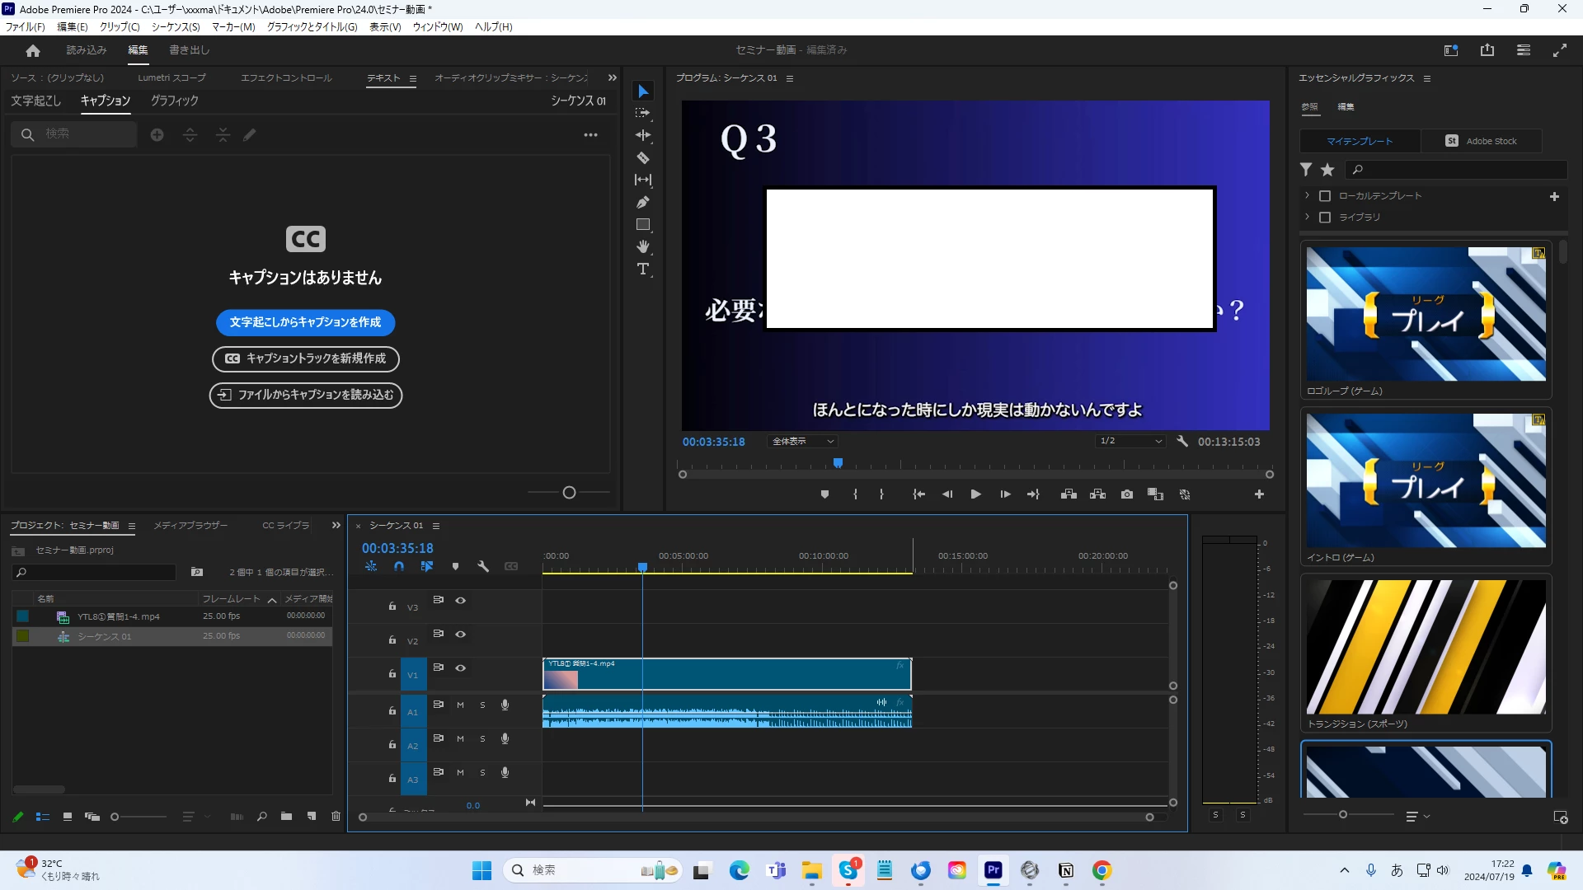Click the Export Frame camera icon
Viewport: 1583px width, 890px height.
point(1127,494)
